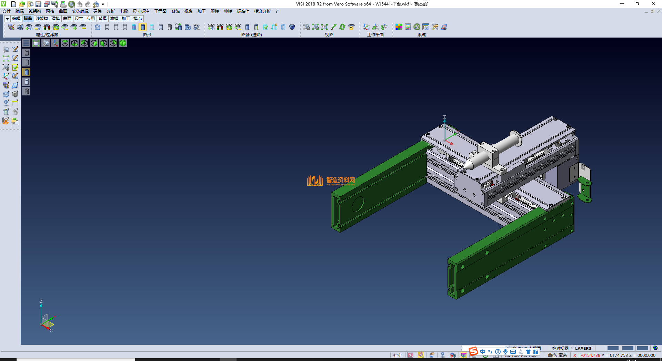This screenshot has height=361, width=662.
Task: Click the zoom fit icon in viewport bar
Action: click(36, 43)
